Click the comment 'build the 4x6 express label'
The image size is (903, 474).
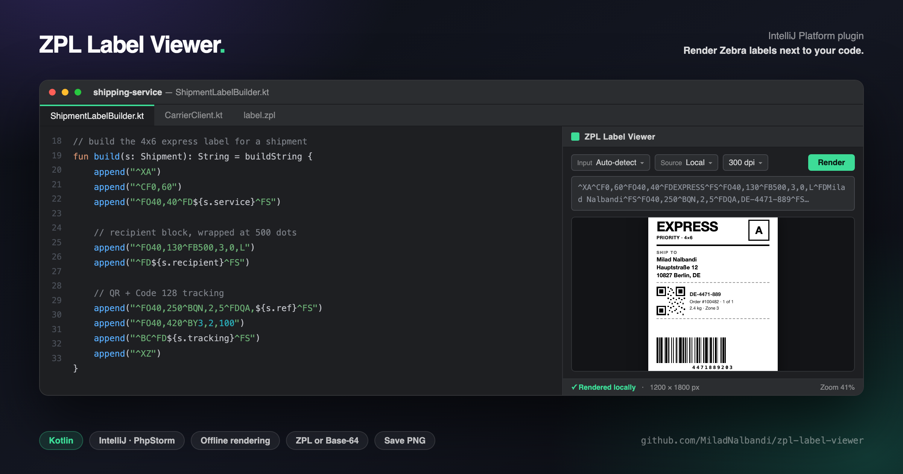click(190, 141)
